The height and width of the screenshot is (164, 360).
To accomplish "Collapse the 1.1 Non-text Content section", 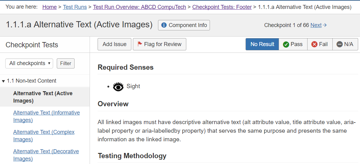I will pyautogui.click(x=3, y=81).
